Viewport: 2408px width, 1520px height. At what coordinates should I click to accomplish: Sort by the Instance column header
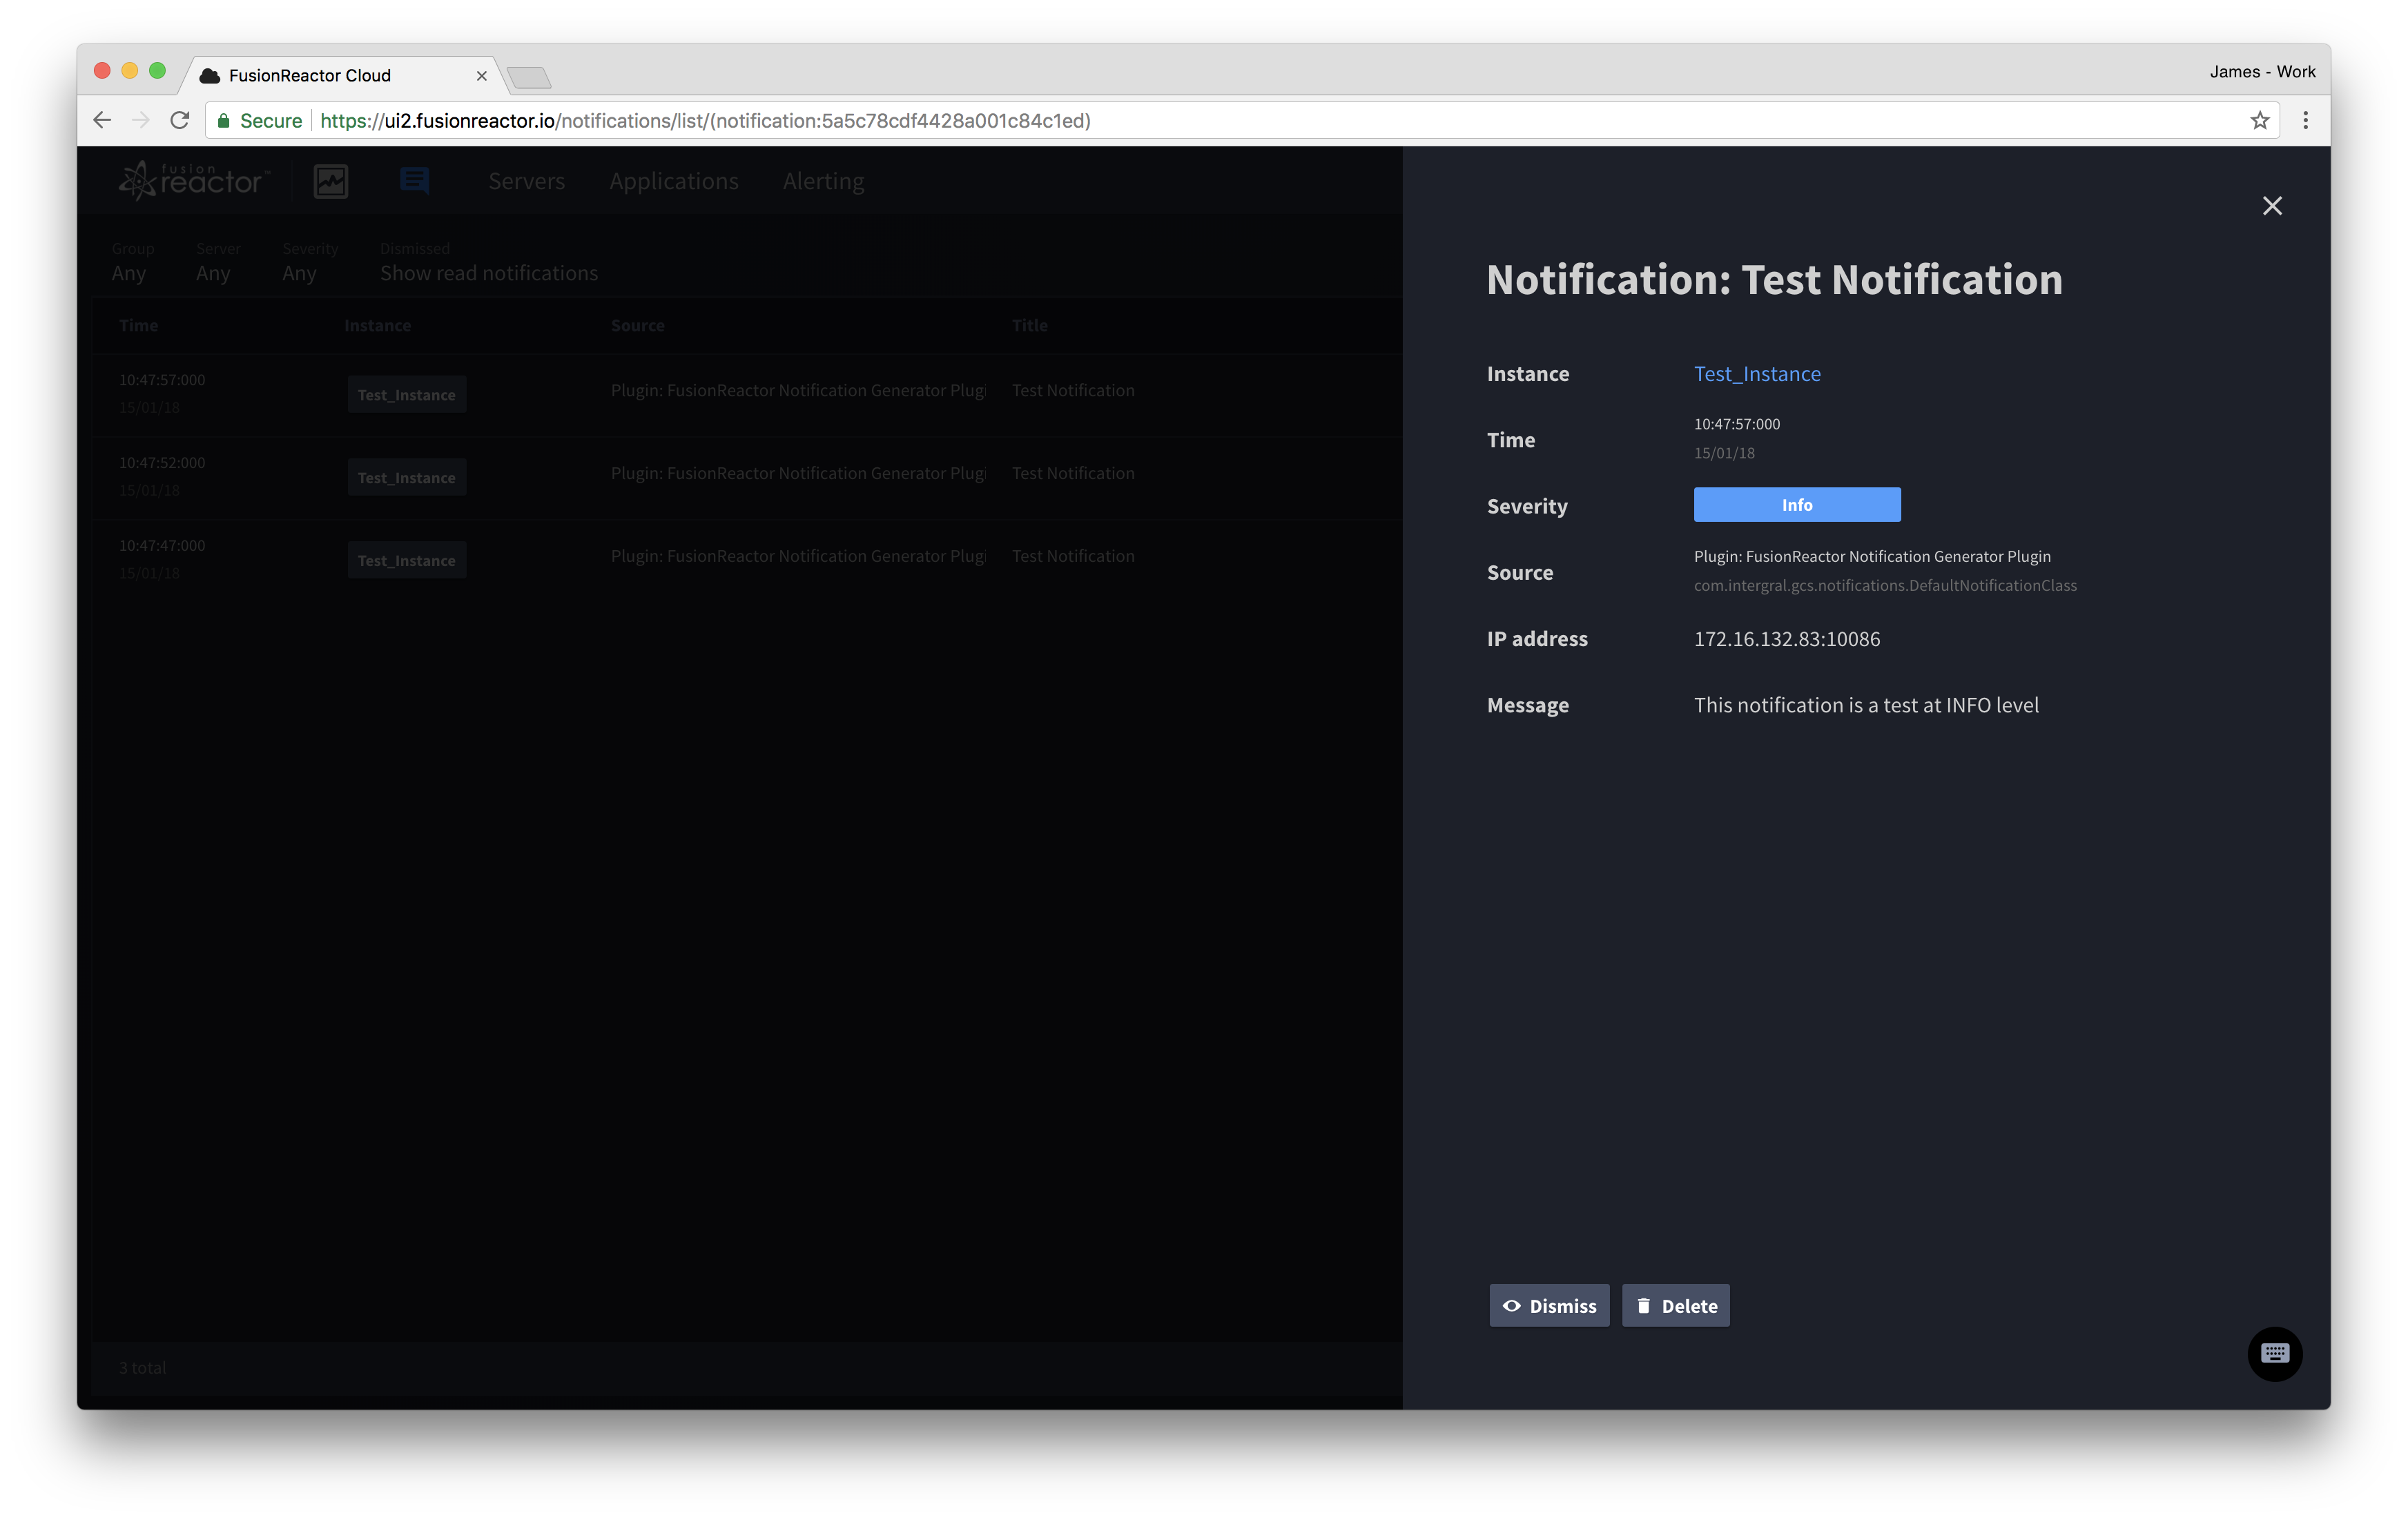pos(377,326)
